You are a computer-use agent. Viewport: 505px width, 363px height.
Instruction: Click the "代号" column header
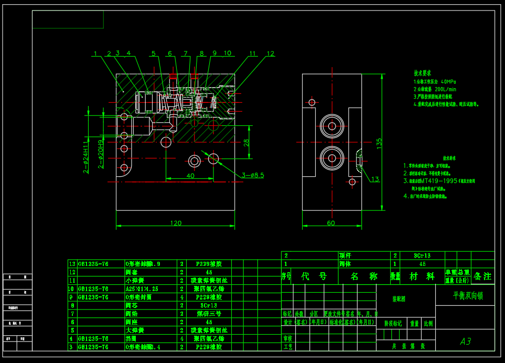[x=314, y=276]
